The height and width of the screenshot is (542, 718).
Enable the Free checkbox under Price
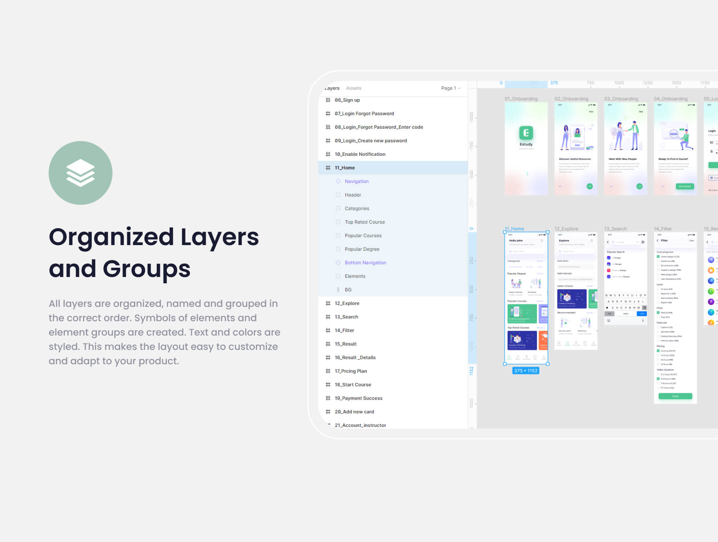[x=658, y=317]
